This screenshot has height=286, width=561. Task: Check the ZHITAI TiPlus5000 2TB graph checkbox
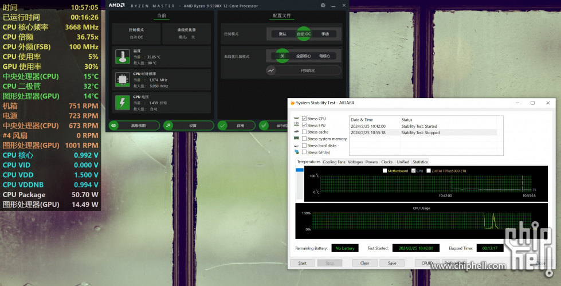428,171
